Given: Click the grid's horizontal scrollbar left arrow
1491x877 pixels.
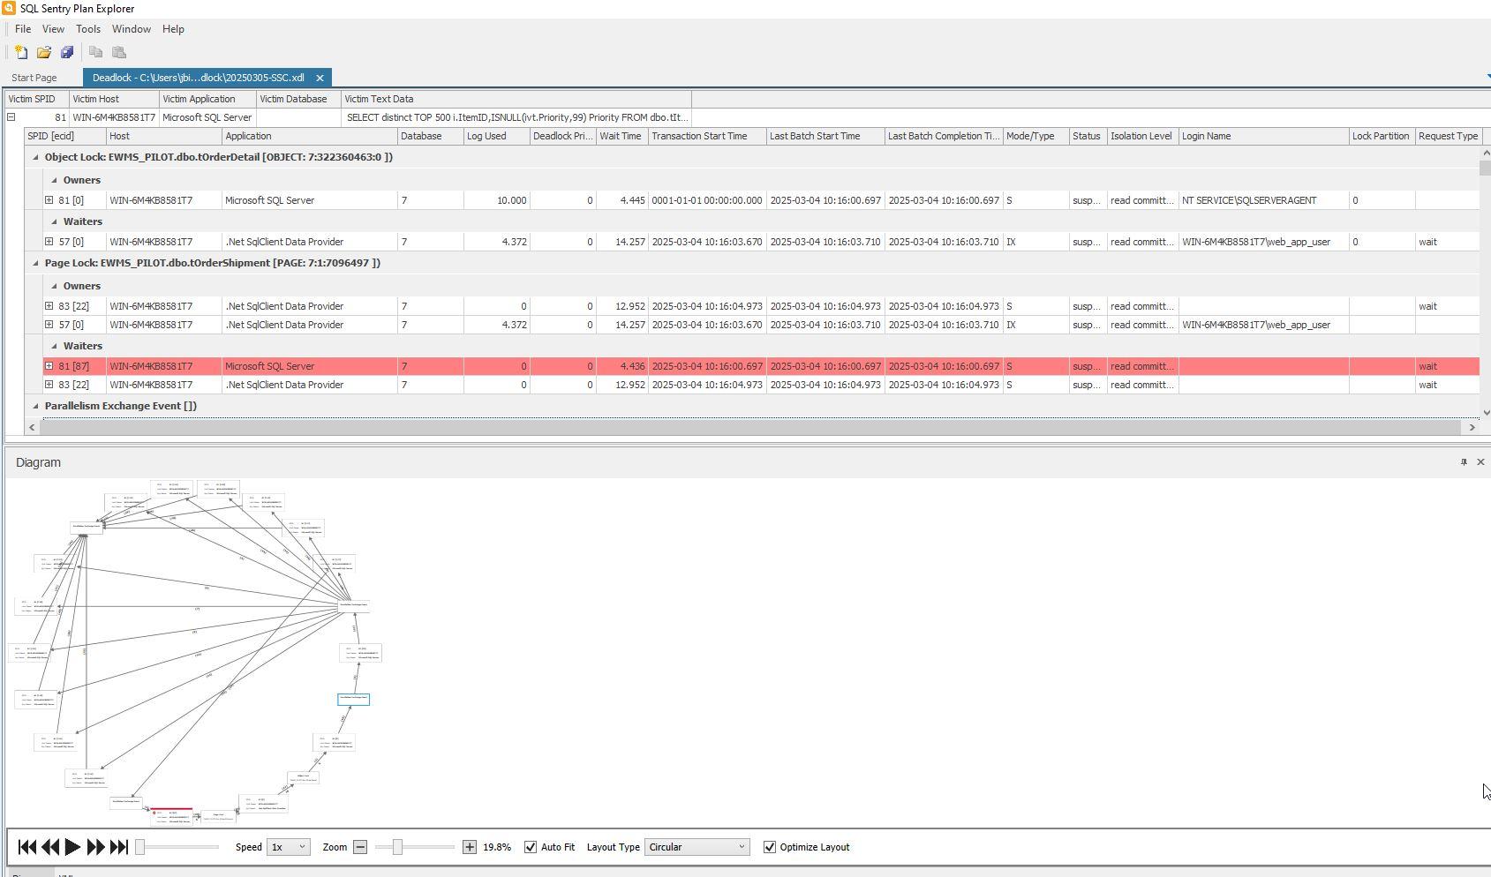Looking at the screenshot, I should pyautogui.click(x=33, y=427).
